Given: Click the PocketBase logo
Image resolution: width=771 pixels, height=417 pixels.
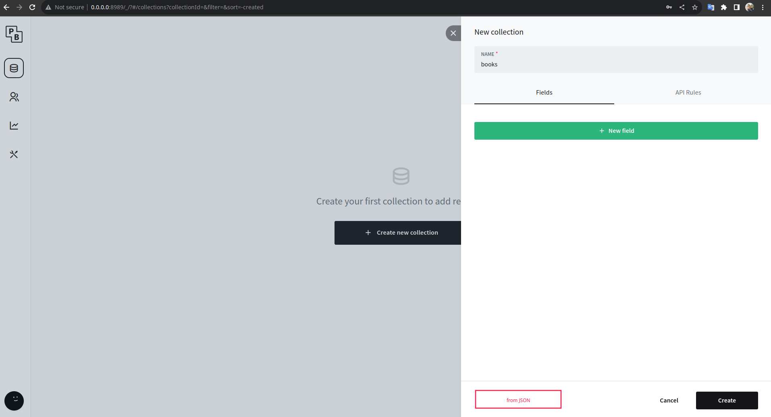Looking at the screenshot, I should pos(14,34).
